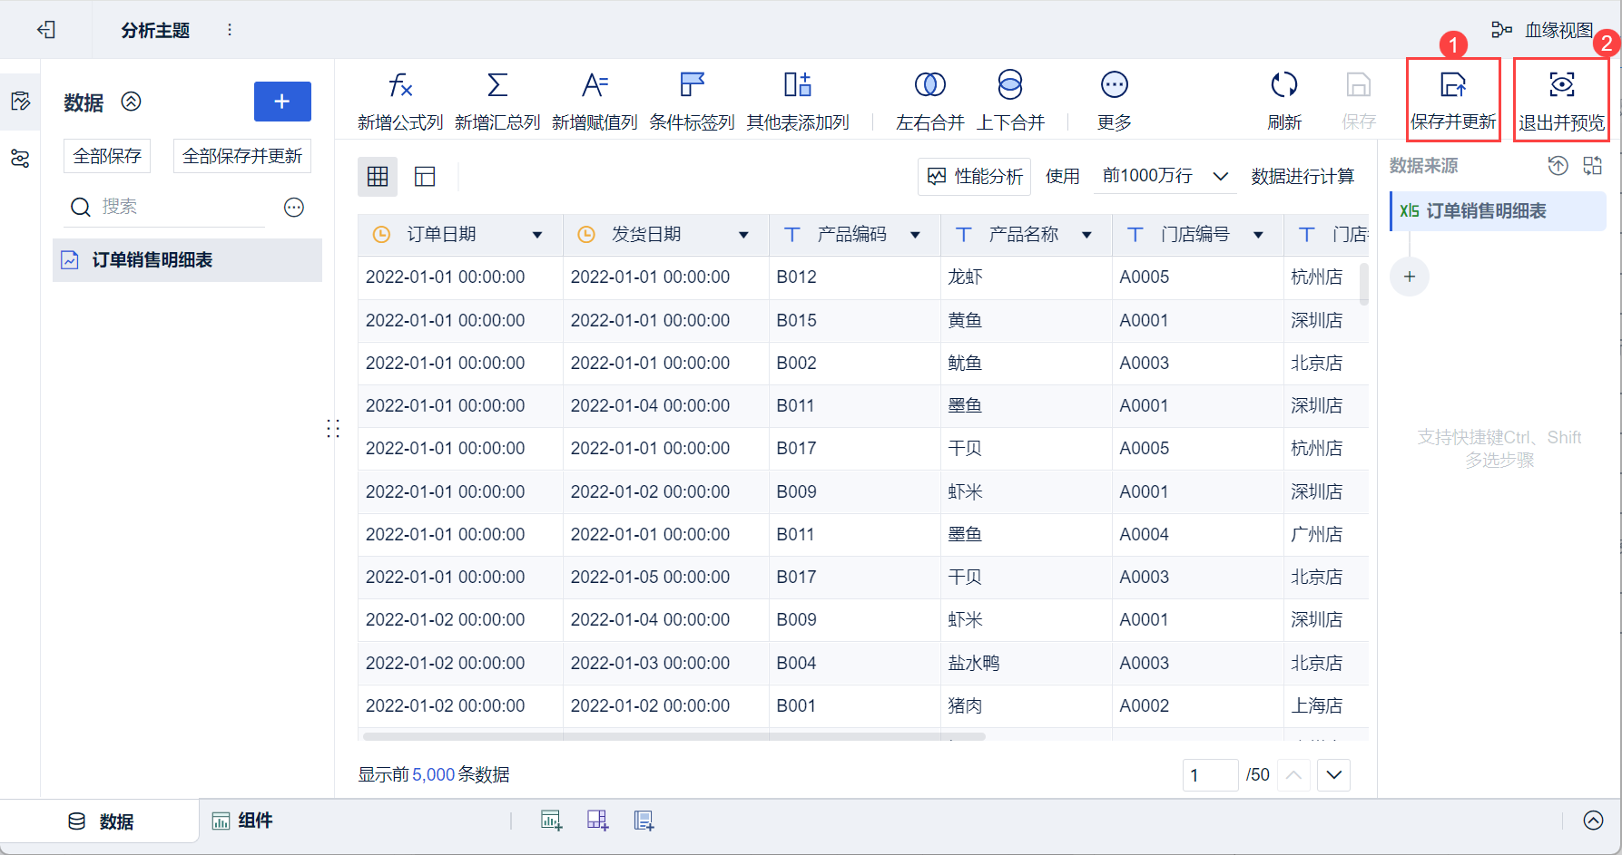The image size is (1622, 855).
Task: Click the step layout icon beside 数据来源
Action: click(x=1593, y=166)
